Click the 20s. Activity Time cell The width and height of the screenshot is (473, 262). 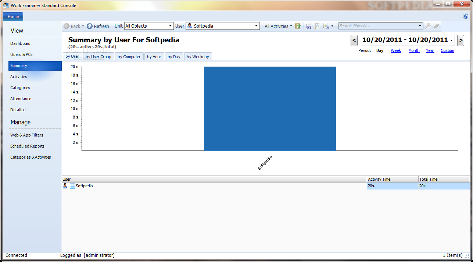[393, 186]
